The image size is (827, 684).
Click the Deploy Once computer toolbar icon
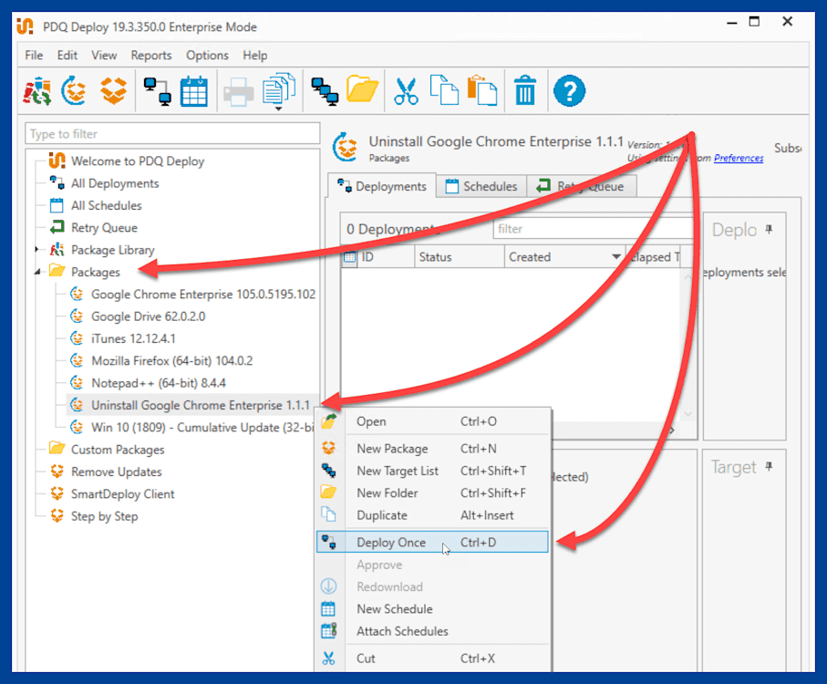157,90
